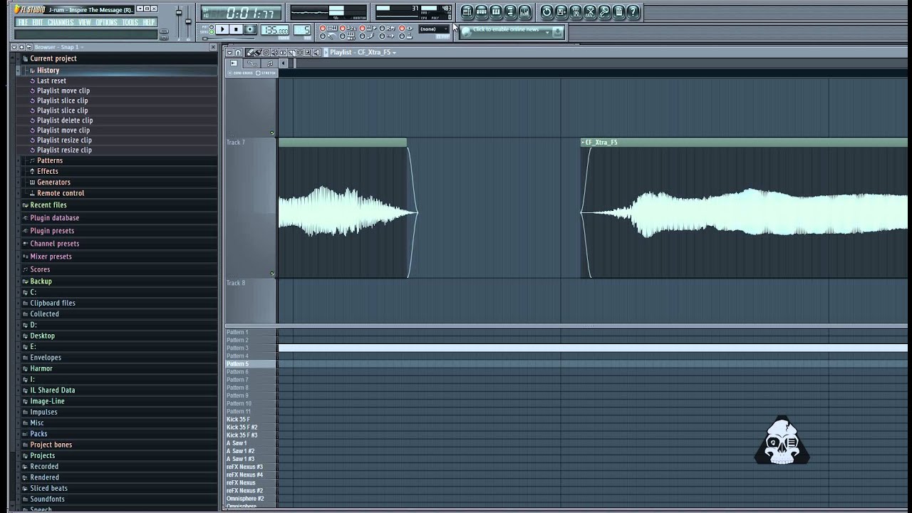
Task: Expand the Plugin database tree item
Action: (54, 217)
